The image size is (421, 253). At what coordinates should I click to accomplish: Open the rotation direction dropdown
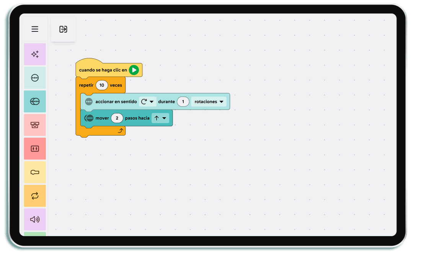[147, 102]
